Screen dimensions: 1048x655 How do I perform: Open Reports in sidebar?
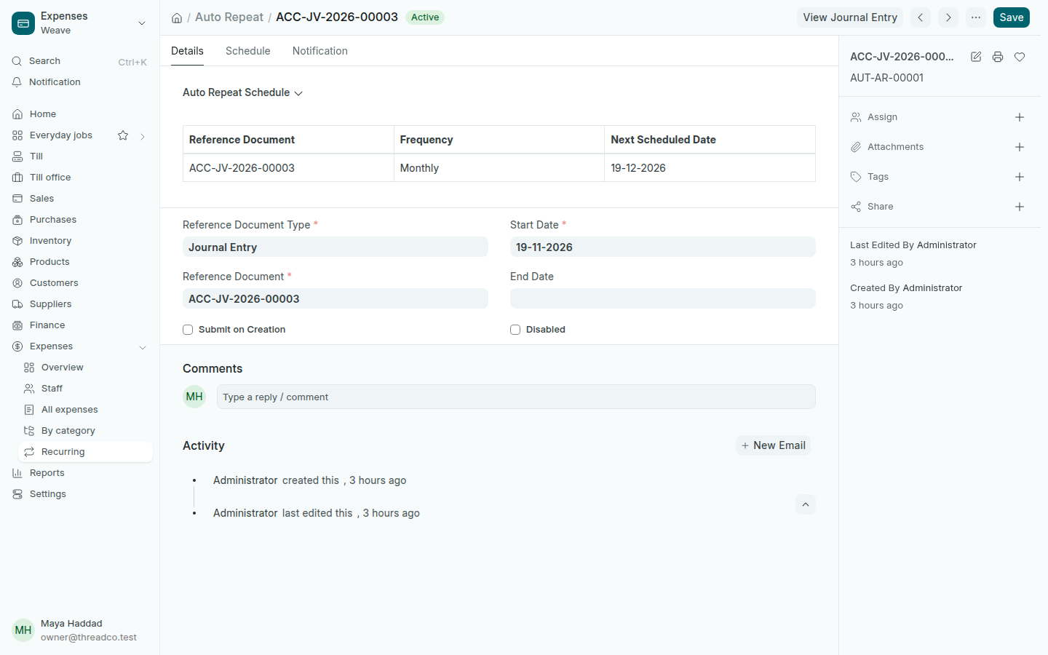pos(80,473)
